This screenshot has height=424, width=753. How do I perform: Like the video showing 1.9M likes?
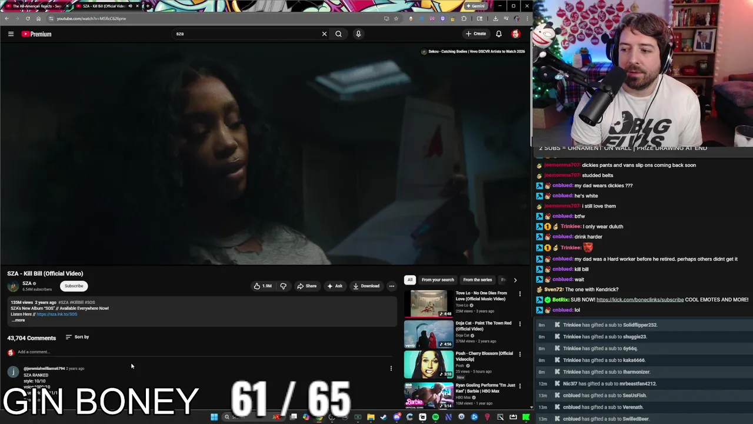point(262,286)
